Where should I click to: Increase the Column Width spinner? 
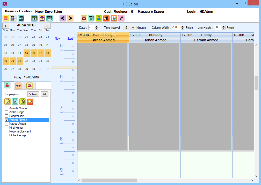pyautogui.click(x=183, y=26)
